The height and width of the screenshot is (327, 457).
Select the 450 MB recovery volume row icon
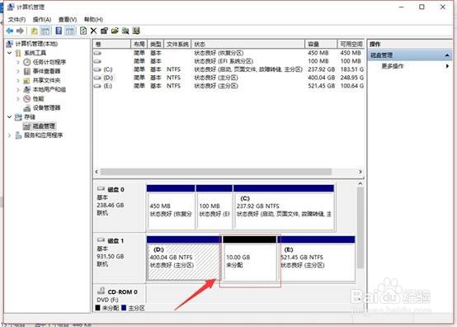[x=97, y=53]
